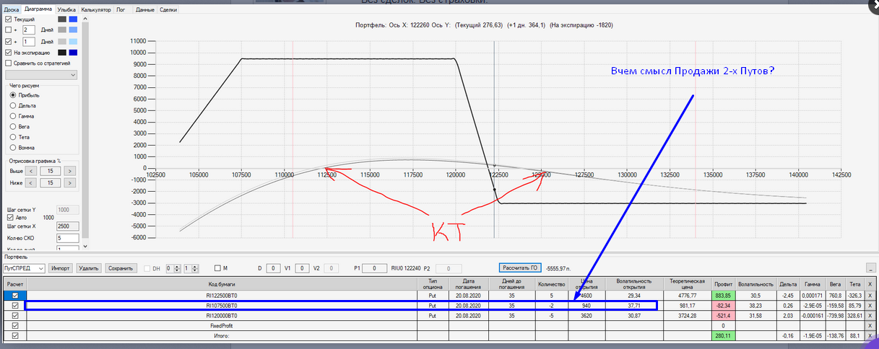Click the Импорт button
Screen dimensions: 879x349
point(61,268)
